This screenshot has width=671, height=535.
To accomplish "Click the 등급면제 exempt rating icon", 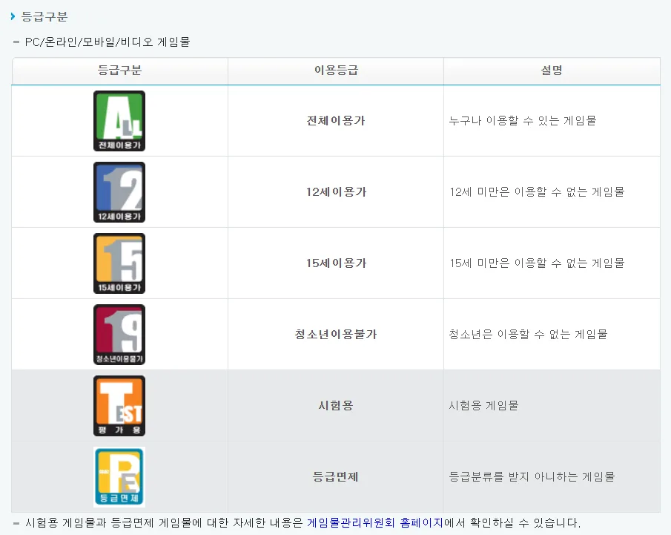I will (x=119, y=476).
